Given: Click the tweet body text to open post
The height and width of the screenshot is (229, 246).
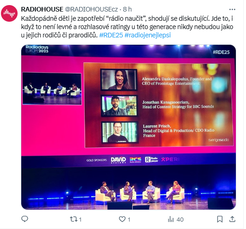Looking at the screenshot, I should pyautogui.click(x=127, y=27).
